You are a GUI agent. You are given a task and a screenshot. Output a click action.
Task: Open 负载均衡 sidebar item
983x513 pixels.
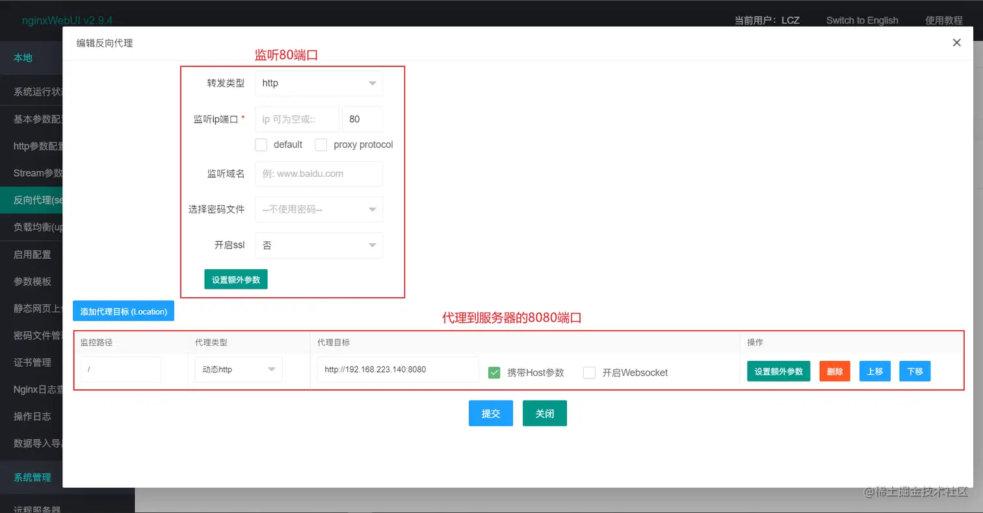pyautogui.click(x=31, y=227)
